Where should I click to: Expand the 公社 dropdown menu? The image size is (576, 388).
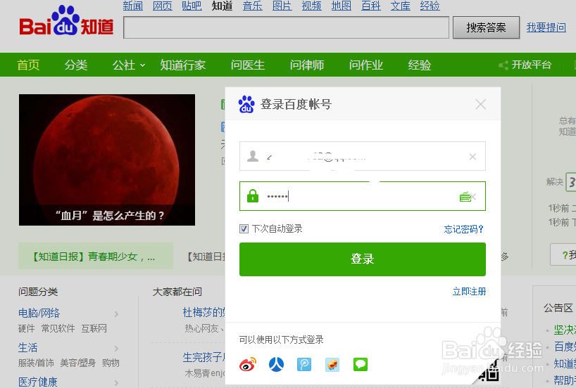142,65
